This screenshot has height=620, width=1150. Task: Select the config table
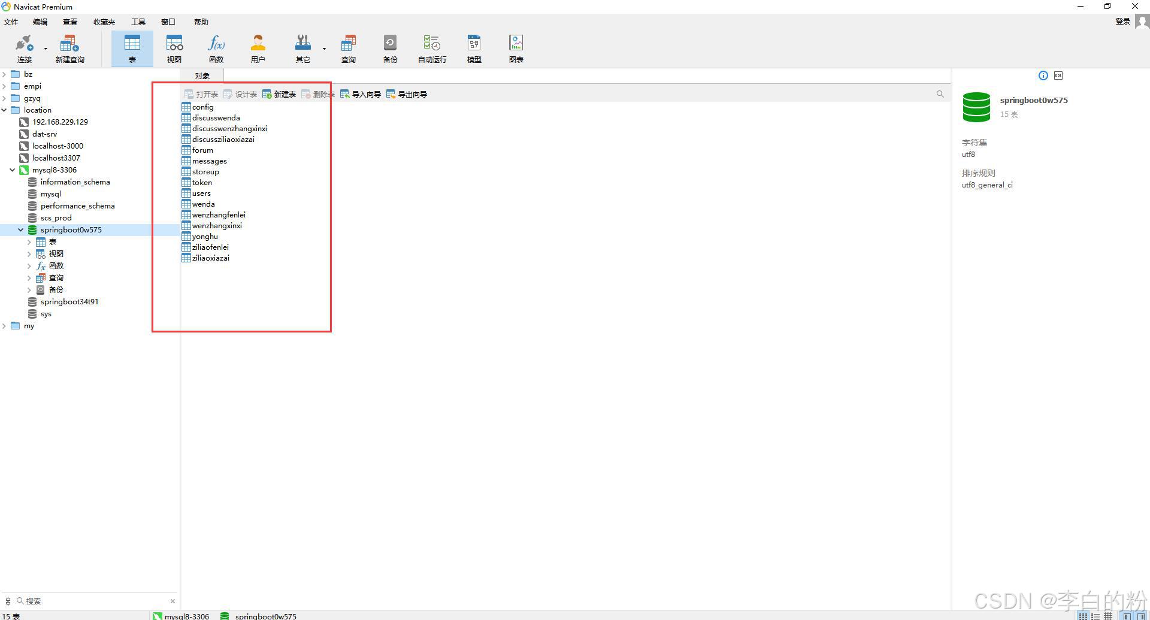[198, 107]
